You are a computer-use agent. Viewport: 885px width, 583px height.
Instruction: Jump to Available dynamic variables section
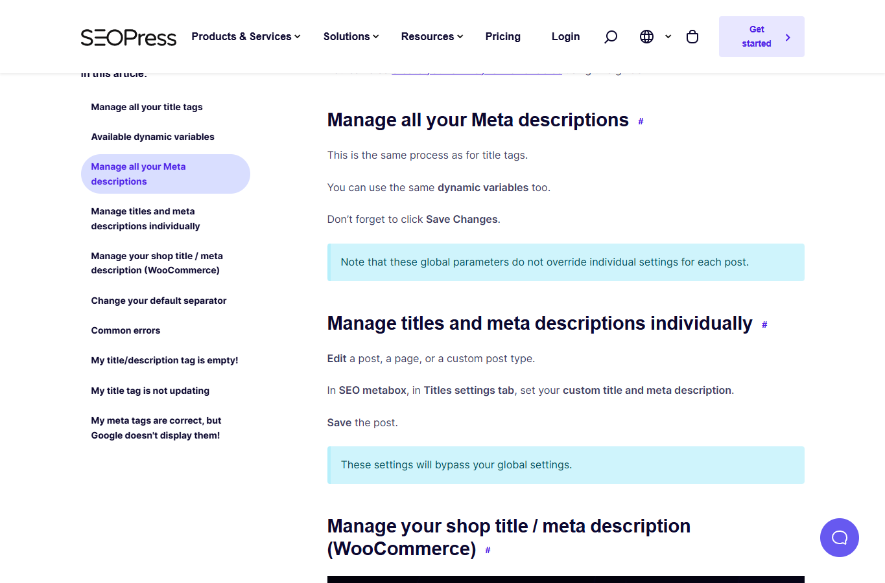[152, 137]
